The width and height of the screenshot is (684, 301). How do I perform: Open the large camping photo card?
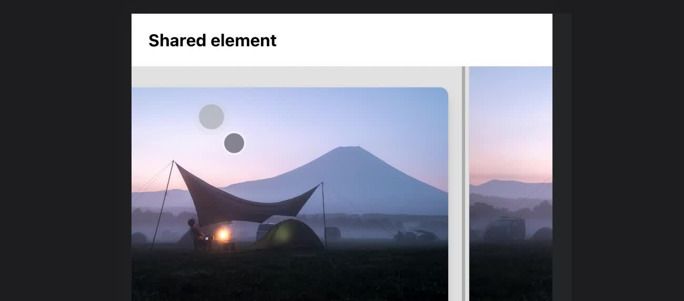coord(289,194)
